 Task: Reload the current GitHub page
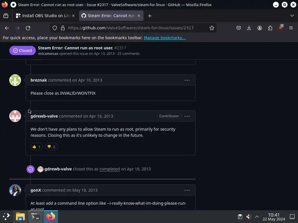pos(28,28)
